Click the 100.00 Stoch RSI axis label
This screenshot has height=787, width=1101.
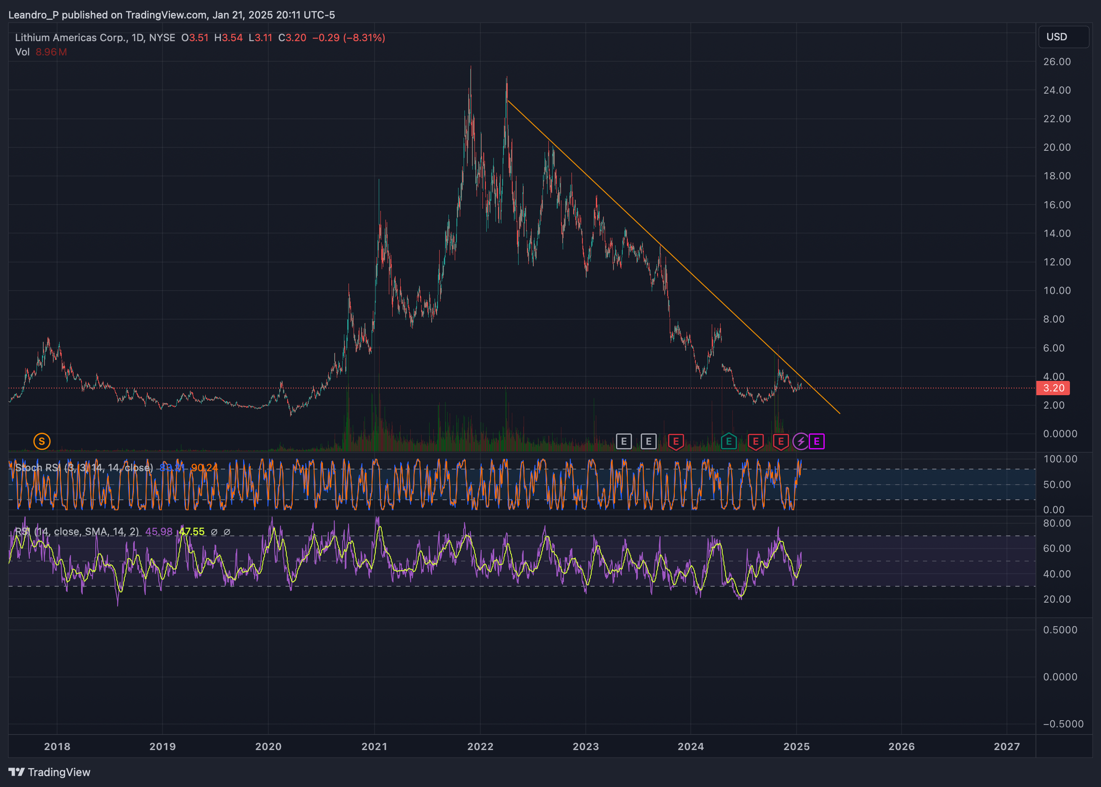pos(1060,459)
